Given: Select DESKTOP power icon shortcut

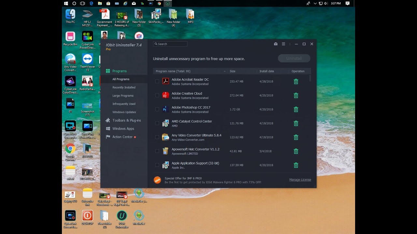Looking at the screenshot, I should (87, 218).
